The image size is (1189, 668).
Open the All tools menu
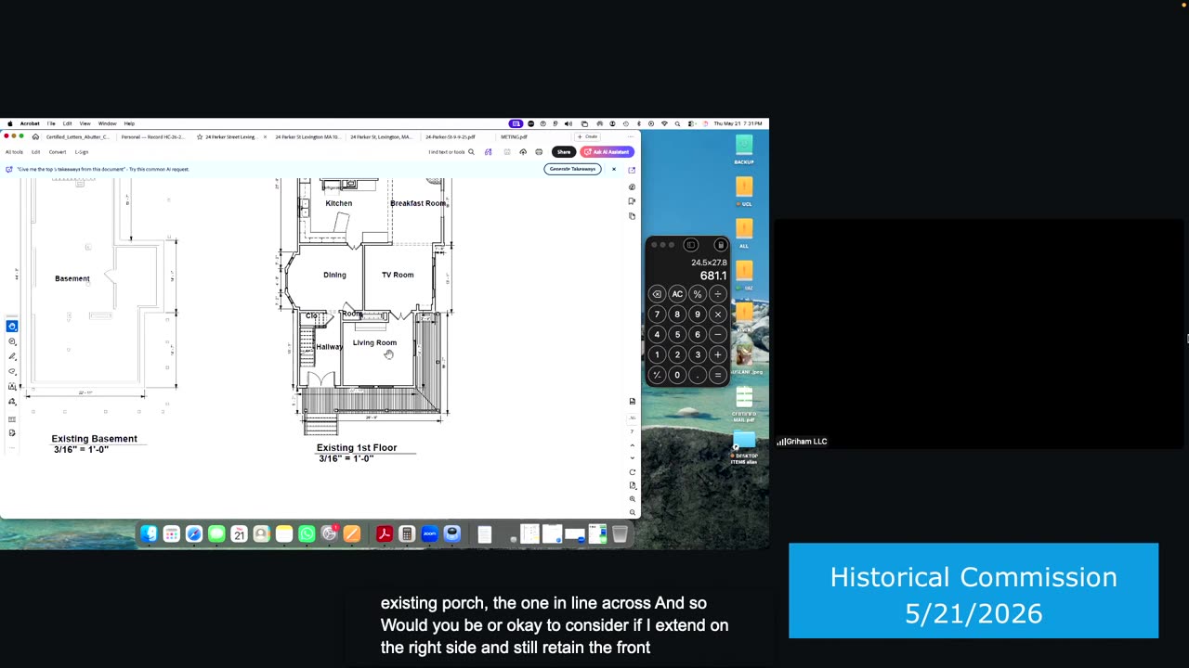14,152
